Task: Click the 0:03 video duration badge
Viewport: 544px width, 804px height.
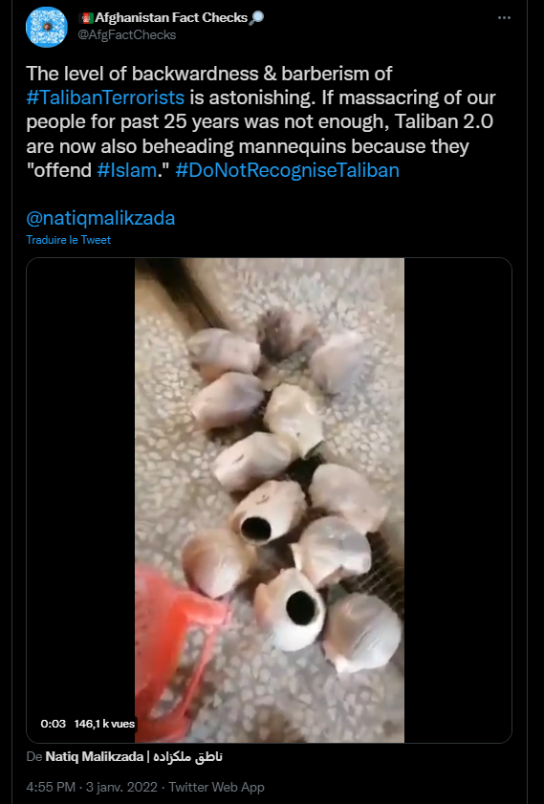Action: coord(54,724)
